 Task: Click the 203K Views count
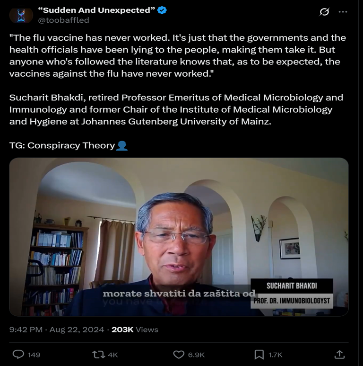(x=135, y=330)
